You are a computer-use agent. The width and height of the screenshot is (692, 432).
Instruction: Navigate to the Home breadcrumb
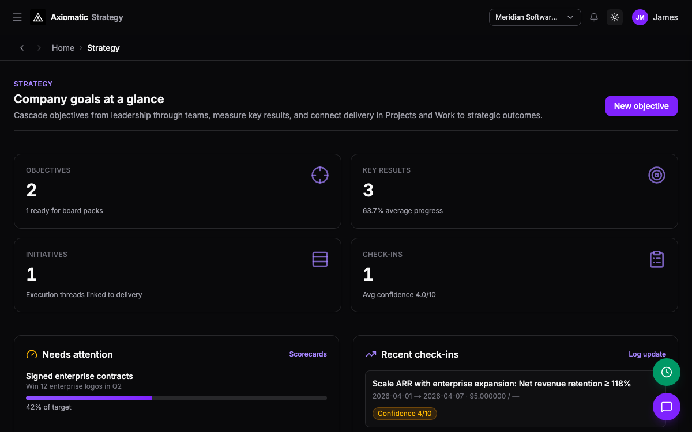pyautogui.click(x=63, y=48)
